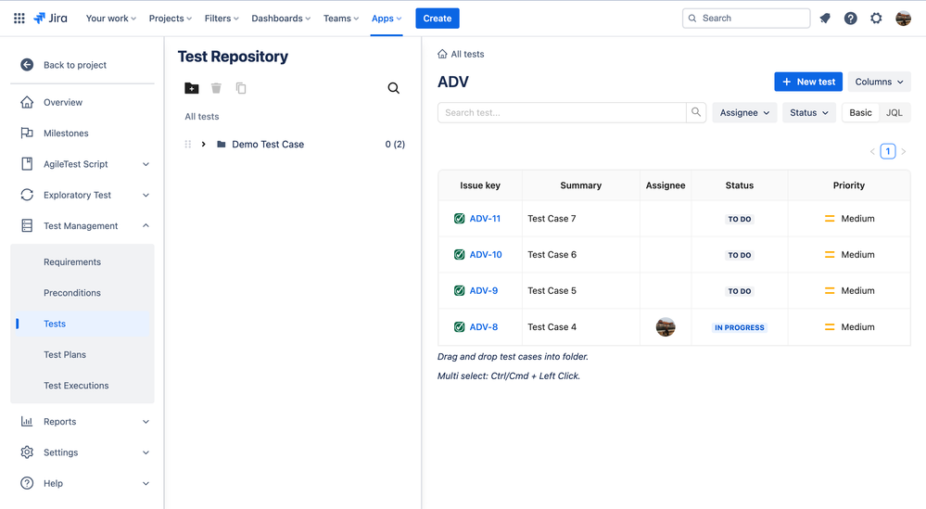Screen dimensions: 926x509
Task: Click the assignee avatar for Test Case 4
Action: click(666, 326)
